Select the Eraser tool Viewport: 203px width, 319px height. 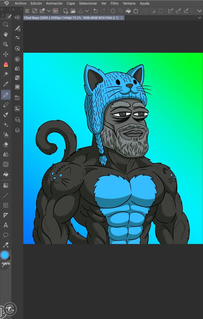tap(6, 145)
